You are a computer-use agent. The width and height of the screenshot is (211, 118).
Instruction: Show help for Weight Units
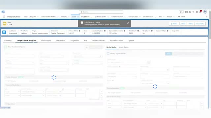click(x=152, y=31)
